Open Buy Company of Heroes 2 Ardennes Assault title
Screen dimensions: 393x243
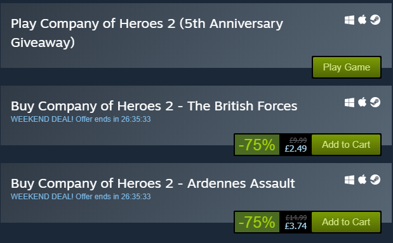(153, 183)
